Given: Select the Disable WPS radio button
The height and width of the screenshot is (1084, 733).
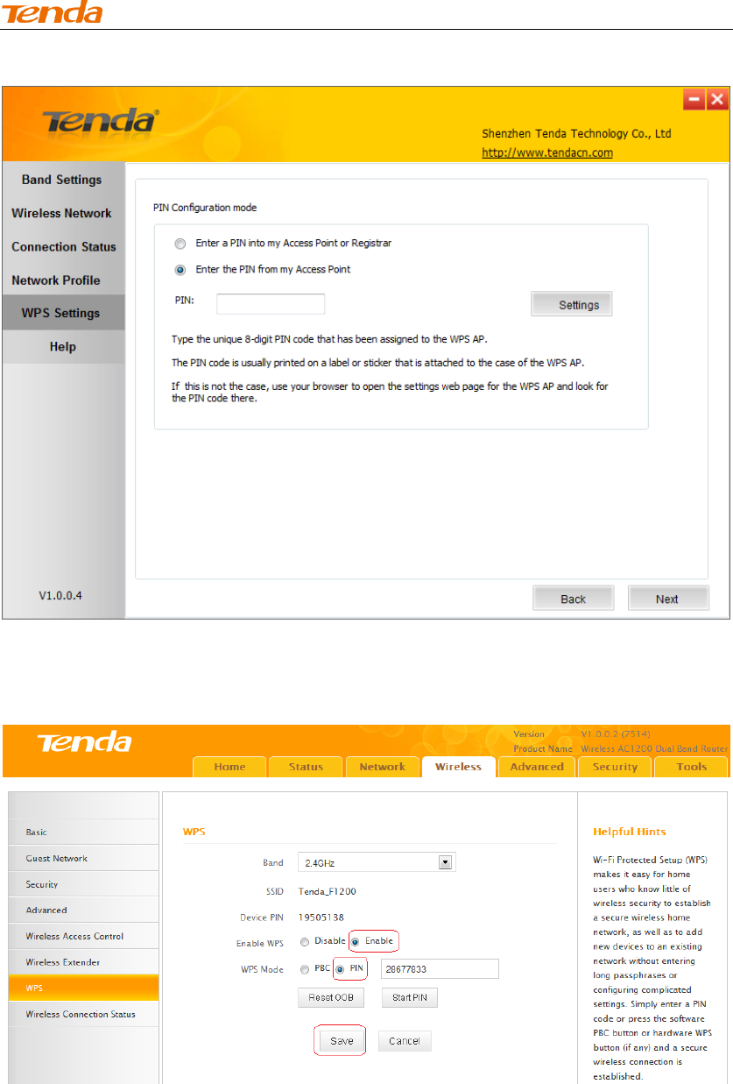Looking at the screenshot, I should tap(305, 942).
